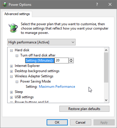Click the Power Options title bar icon
The height and width of the screenshot is (128, 117).
click(x=5, y=4)
